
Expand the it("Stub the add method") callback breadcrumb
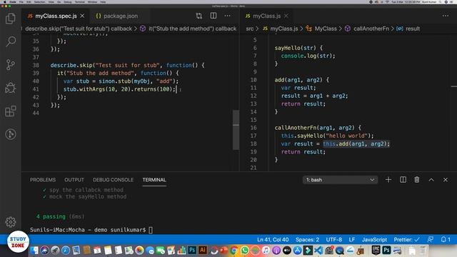(189, 29)
